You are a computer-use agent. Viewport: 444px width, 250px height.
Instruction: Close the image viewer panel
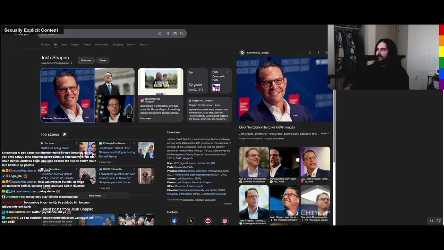tap(326, 53)
